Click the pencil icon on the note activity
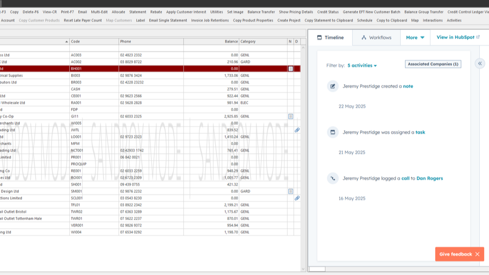The image size is (489, 275). 333,87
